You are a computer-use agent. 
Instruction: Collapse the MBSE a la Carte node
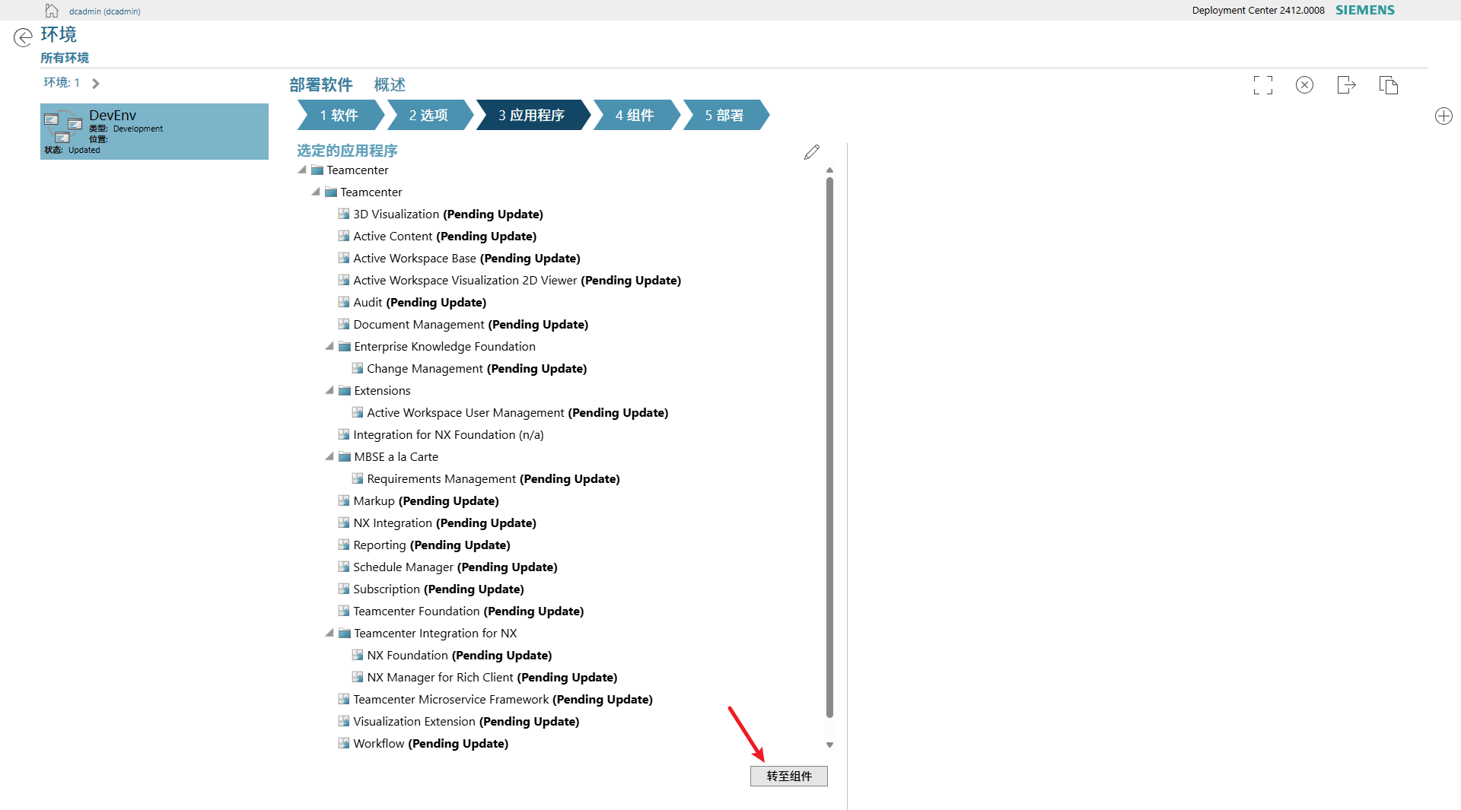[329, 456]
